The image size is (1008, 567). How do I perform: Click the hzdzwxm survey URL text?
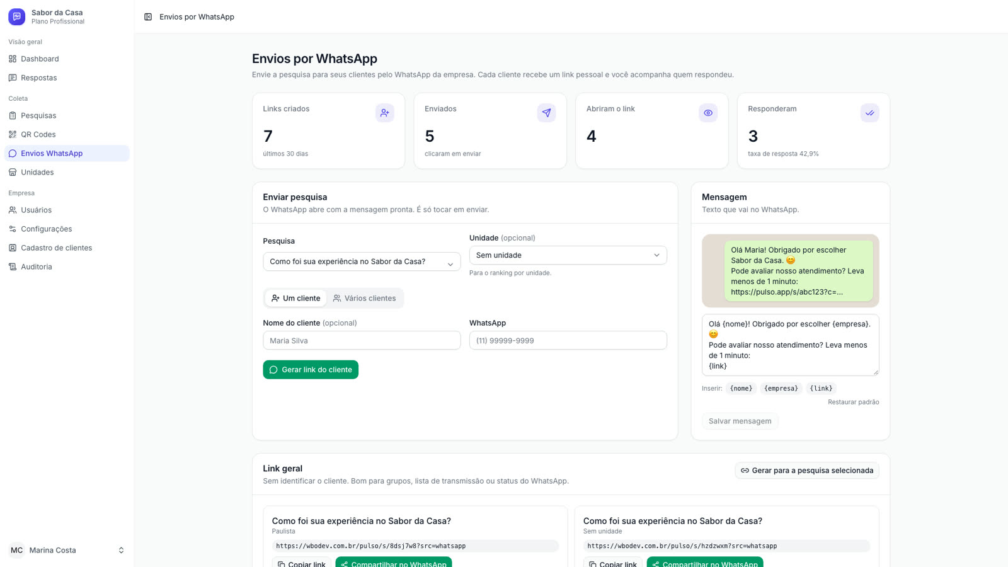(682, 546)
